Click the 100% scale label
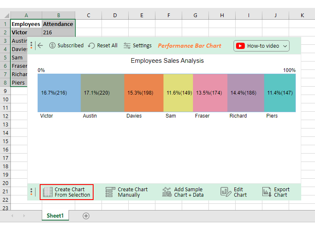Viewport: 315px width, 231px height. tap(289, 70)
